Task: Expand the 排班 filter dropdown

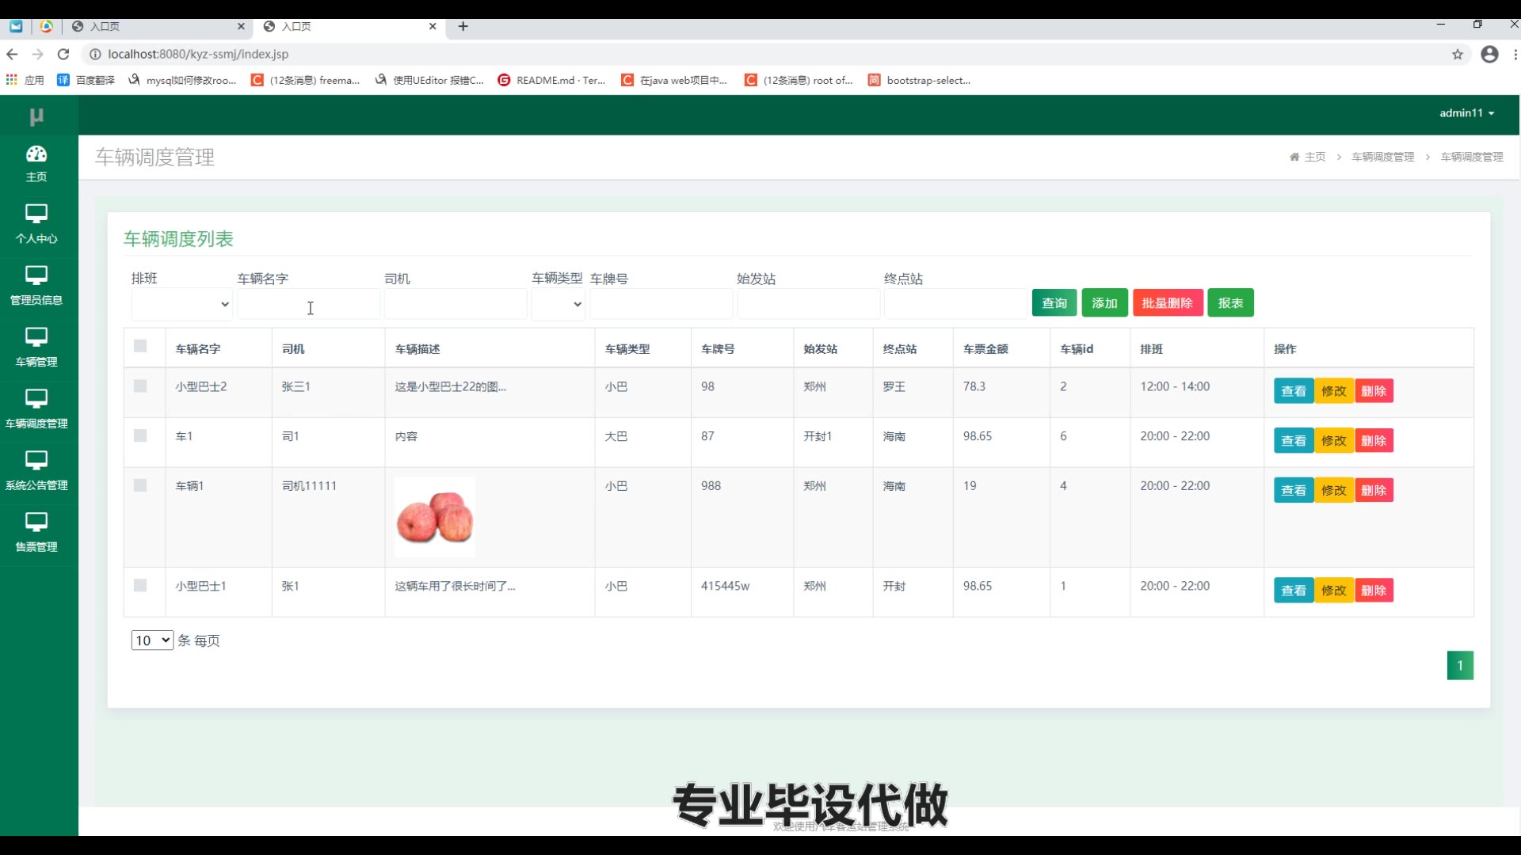Action: (181, 304)
